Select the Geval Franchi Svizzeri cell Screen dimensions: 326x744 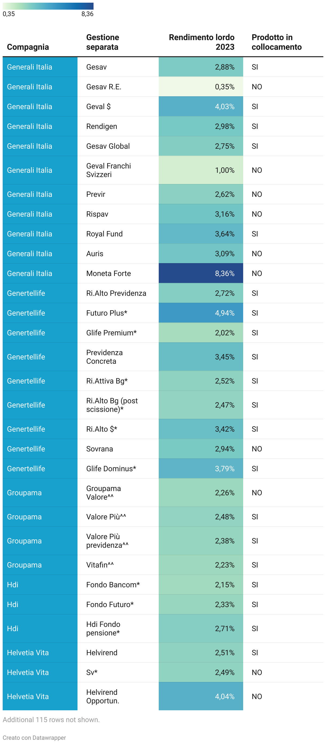pos(108,170)
